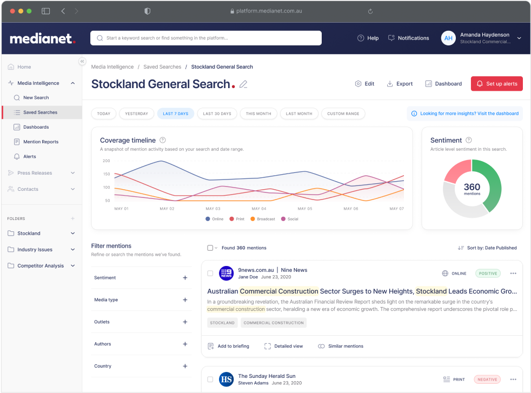Click the Set up alerts button

496,84
